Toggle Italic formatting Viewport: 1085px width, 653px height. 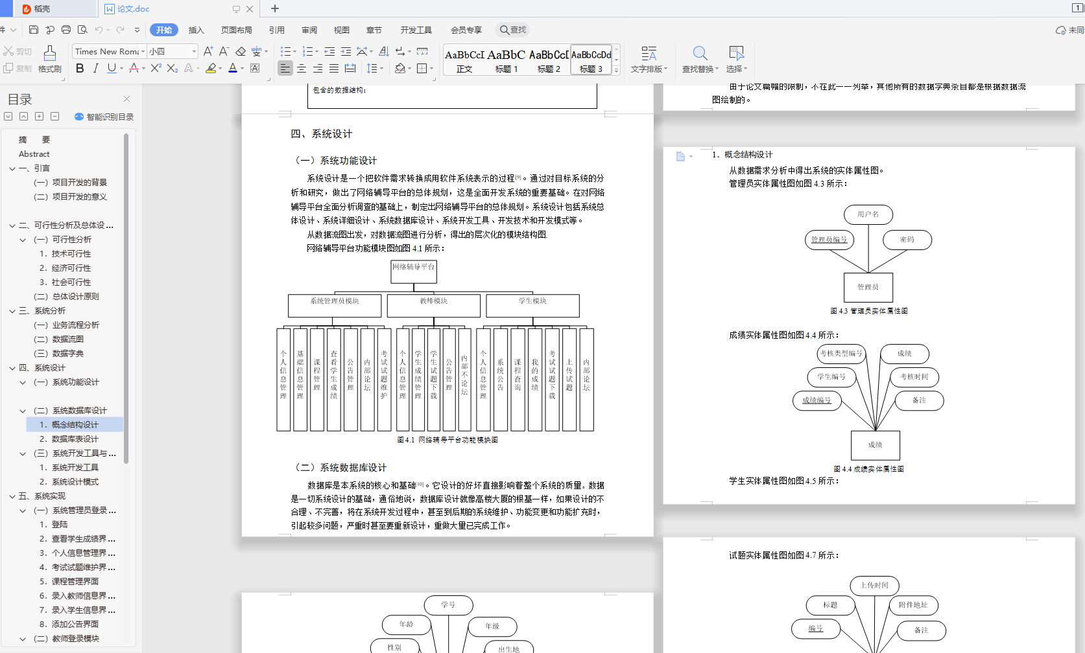click(95, 68)
